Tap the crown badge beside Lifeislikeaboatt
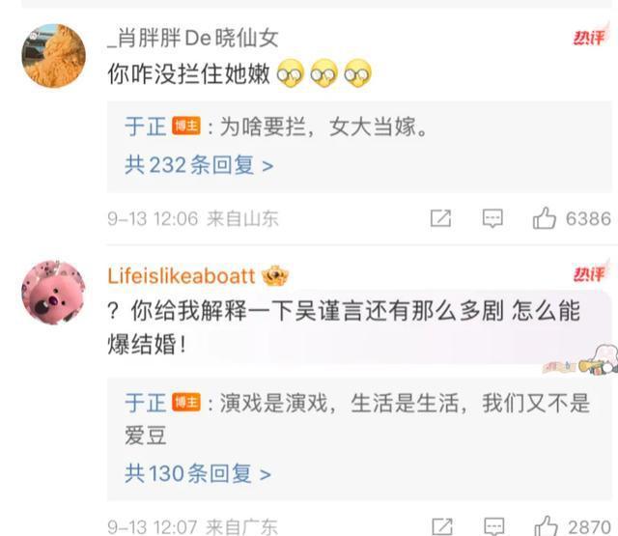618x536 pixels. pyautogui.click(x=275, y=275)
